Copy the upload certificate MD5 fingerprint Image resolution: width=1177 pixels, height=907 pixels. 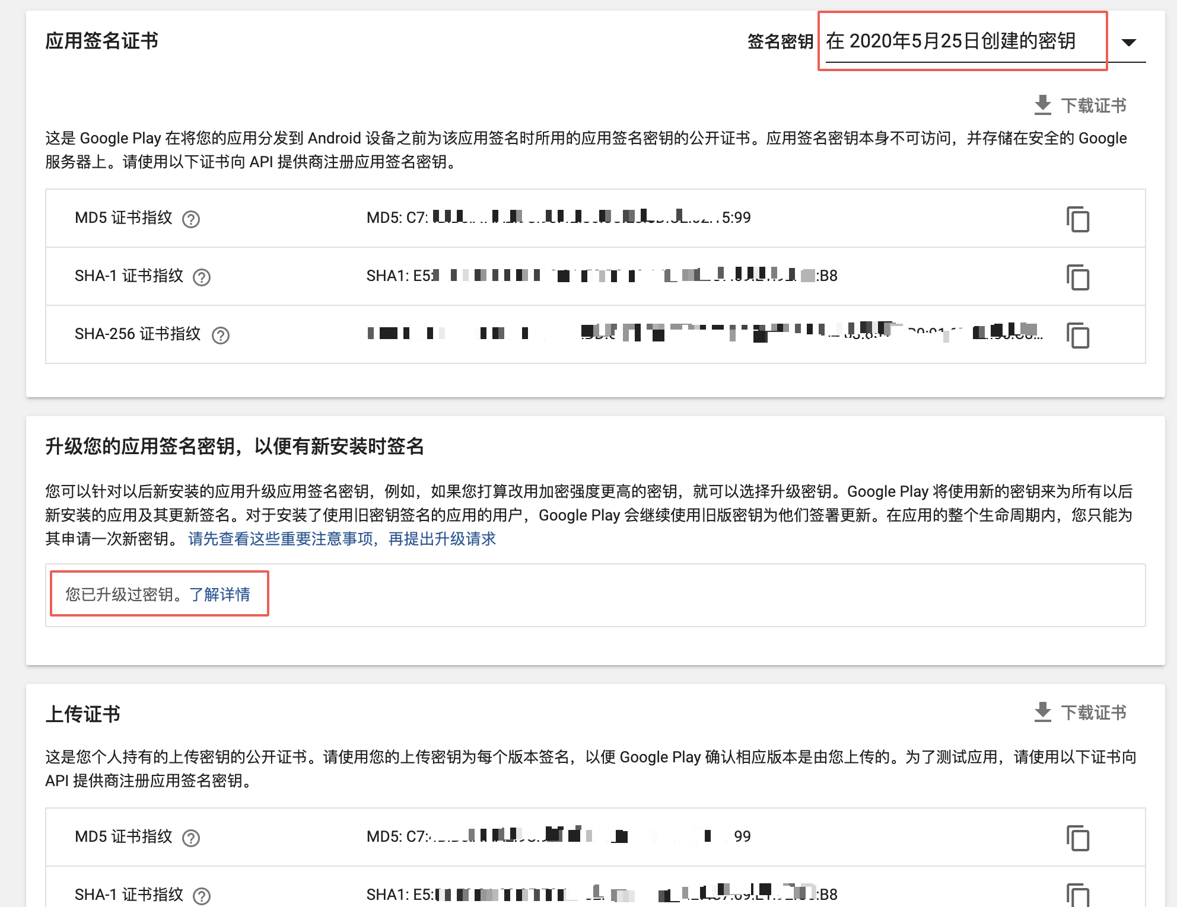click(x=1077, y=838)
